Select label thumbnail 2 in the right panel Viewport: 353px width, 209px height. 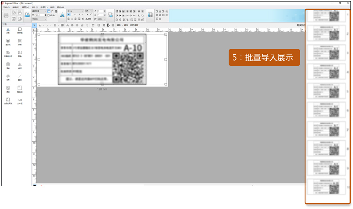coord(326,33)
